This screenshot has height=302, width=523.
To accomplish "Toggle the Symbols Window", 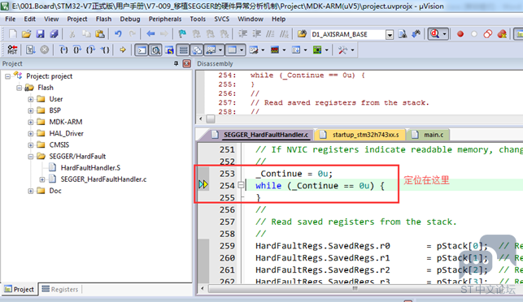I will pyautogui.click(x=169, y=50).
